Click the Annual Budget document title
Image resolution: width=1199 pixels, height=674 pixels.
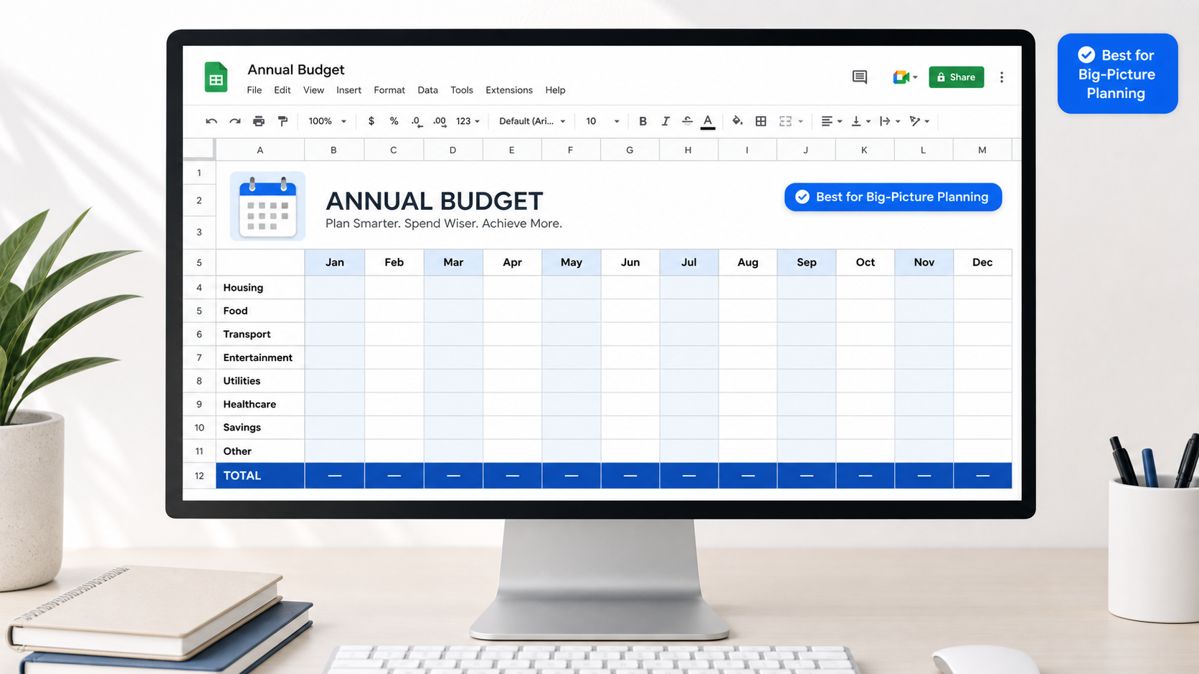point(295,69)
